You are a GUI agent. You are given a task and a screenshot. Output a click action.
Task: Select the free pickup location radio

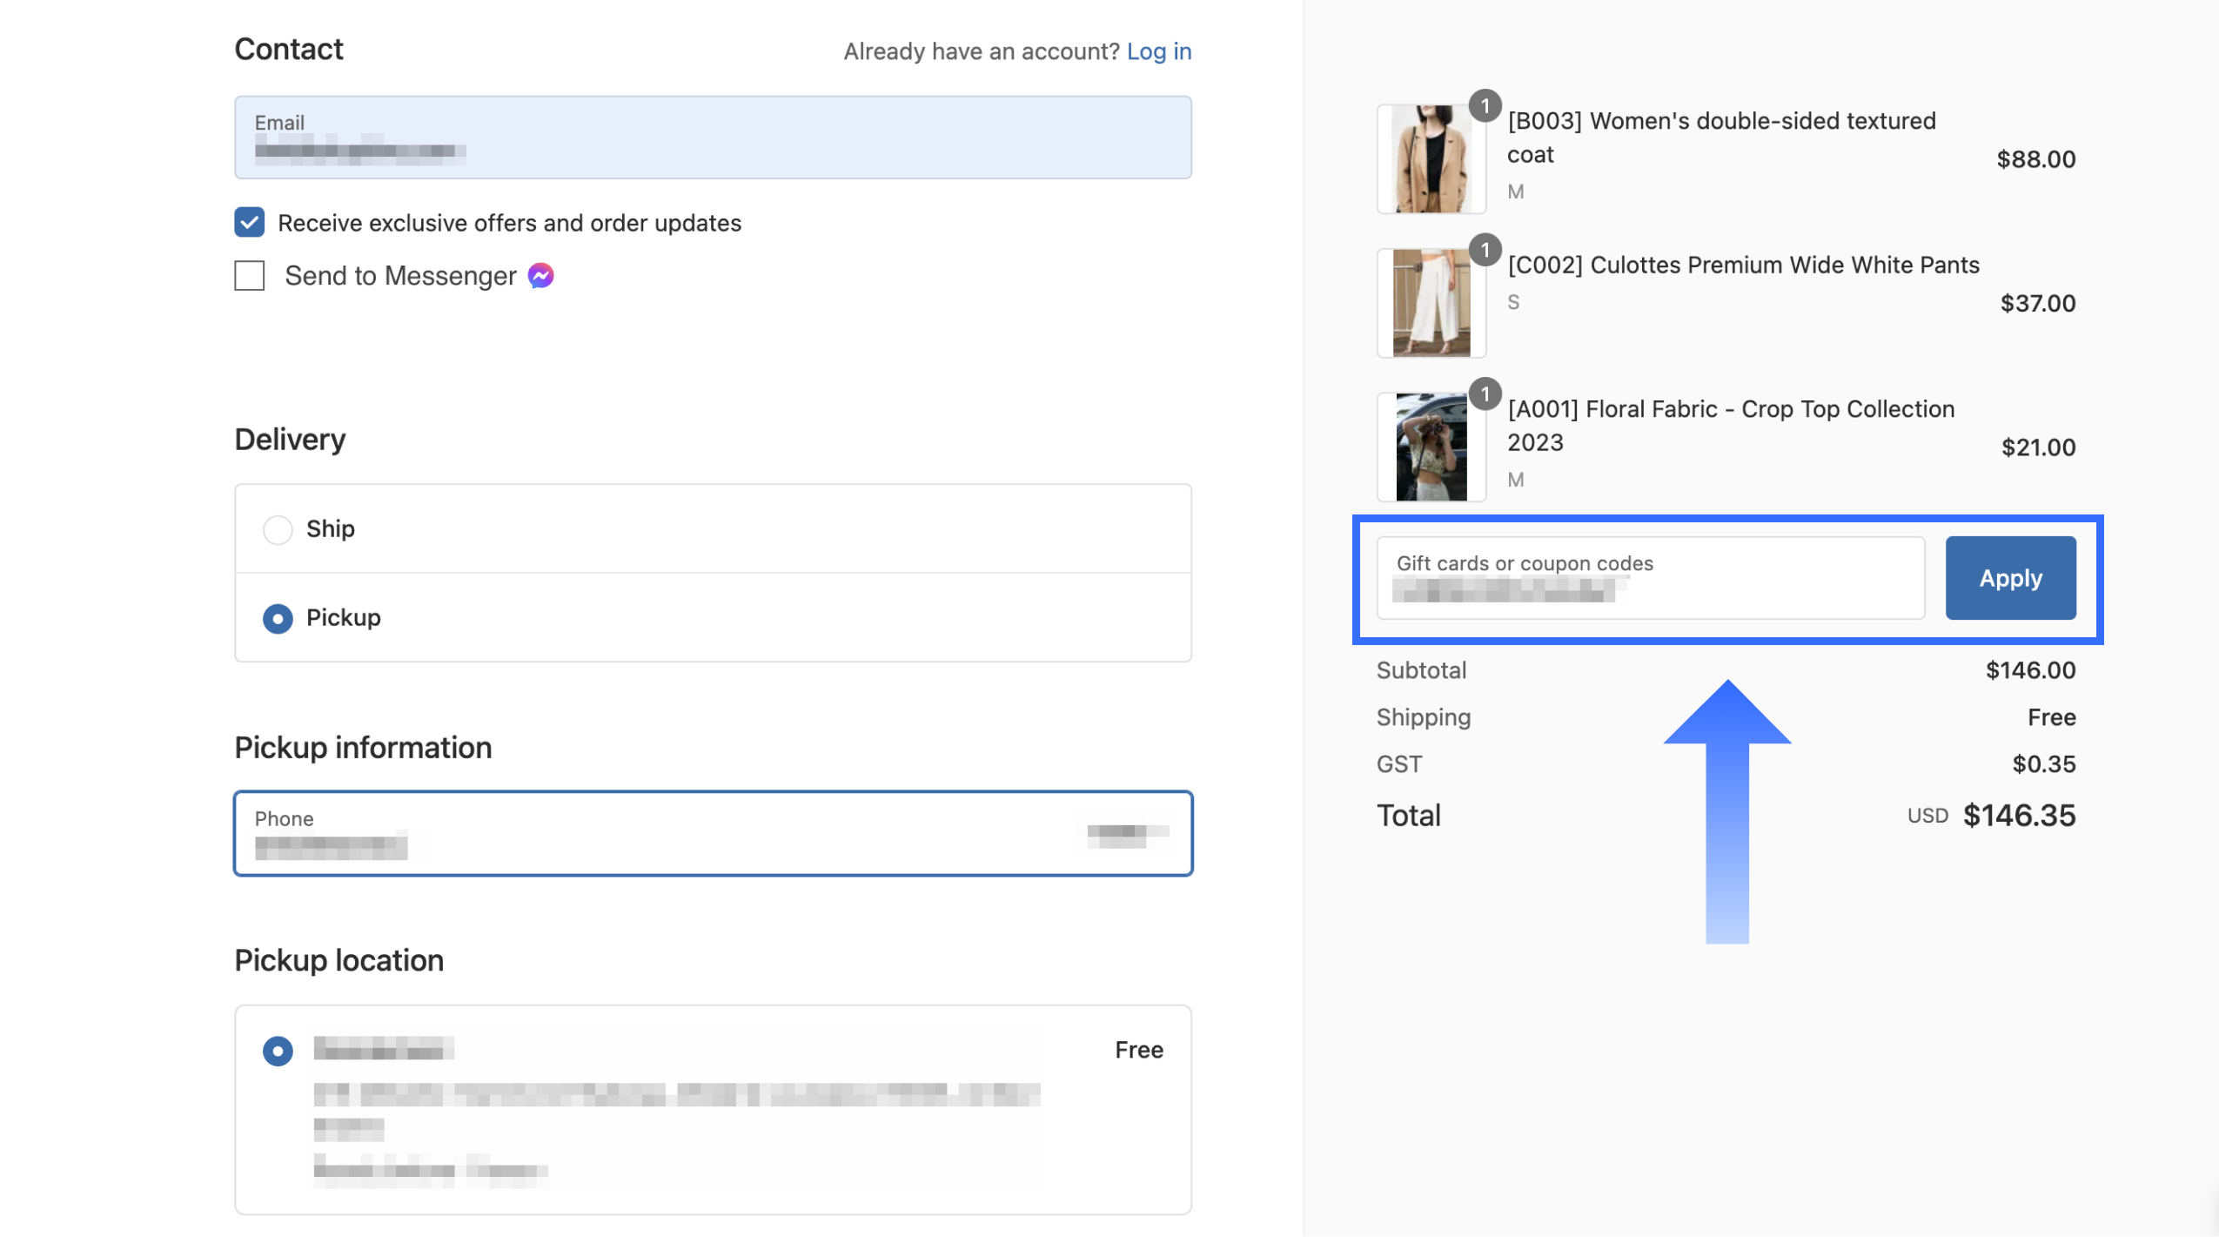point(278,1051)
